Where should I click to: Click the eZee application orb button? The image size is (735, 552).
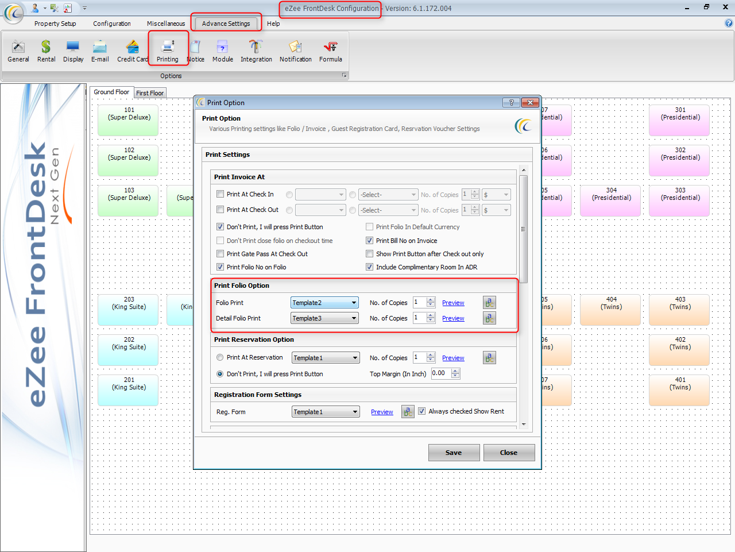[14, 13]
